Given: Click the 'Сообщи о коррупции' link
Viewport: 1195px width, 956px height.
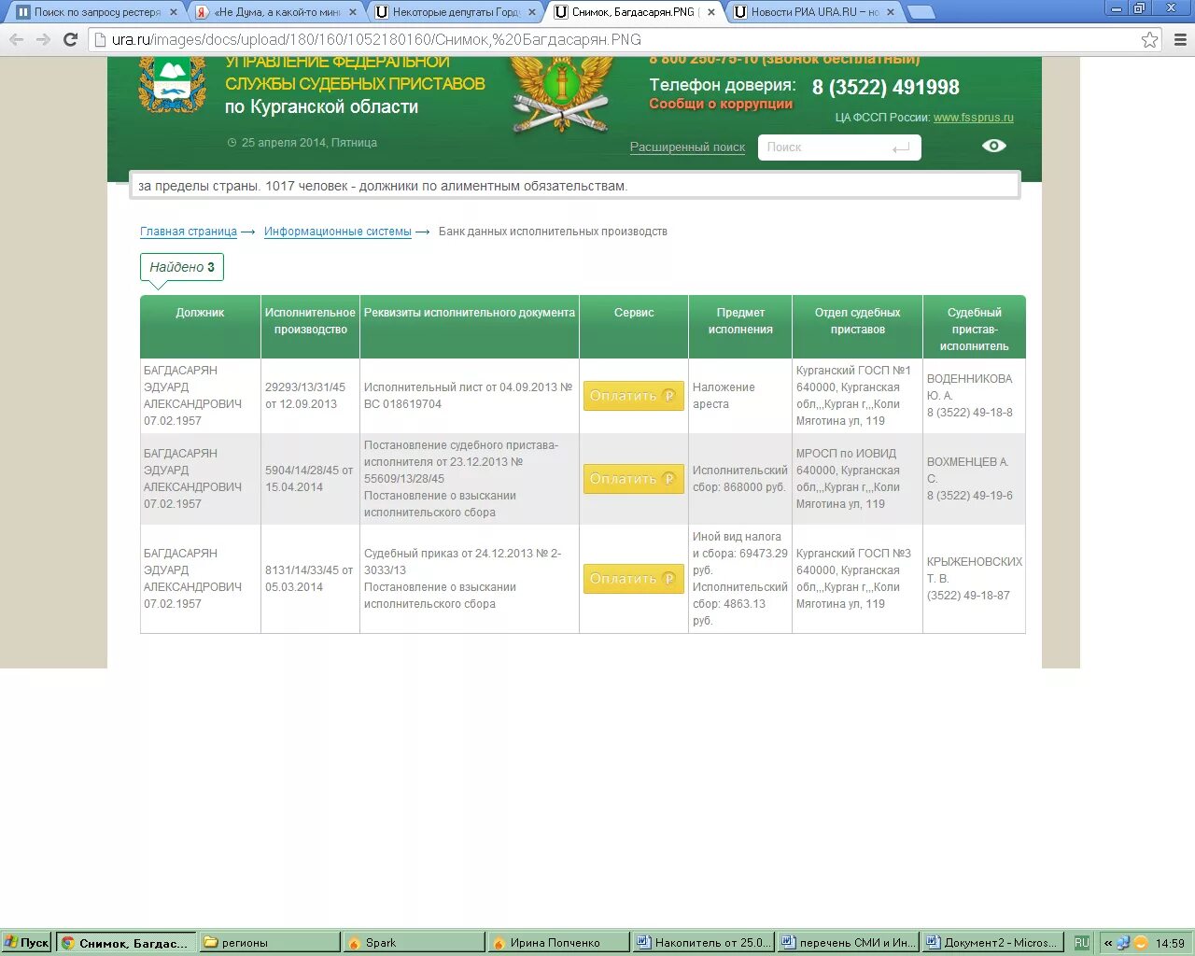Looking at the screenshot, I should coord(721,104).
